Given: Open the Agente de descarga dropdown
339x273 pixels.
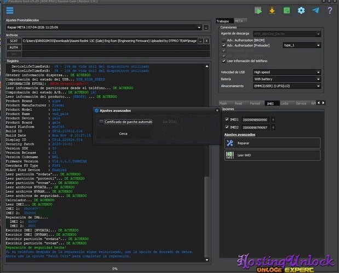Looking at the screenshot, I should tap(287, 34).
